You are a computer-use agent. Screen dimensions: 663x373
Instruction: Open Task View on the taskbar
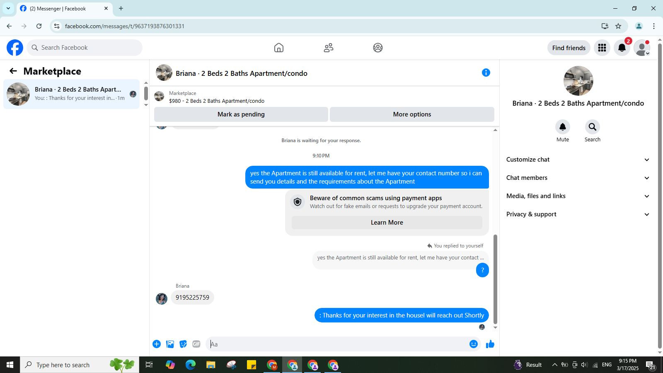coord(149,365)
